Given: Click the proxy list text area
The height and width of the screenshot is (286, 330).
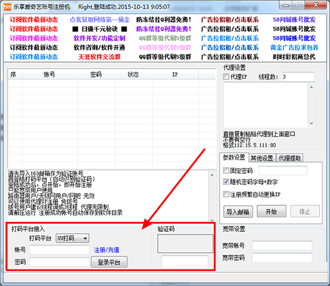Looking at the screenshot, I should coord(265,106).
